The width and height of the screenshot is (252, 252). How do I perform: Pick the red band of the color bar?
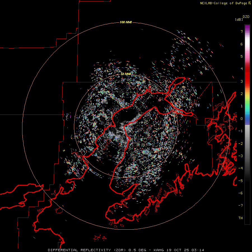(x=247, y=76)
